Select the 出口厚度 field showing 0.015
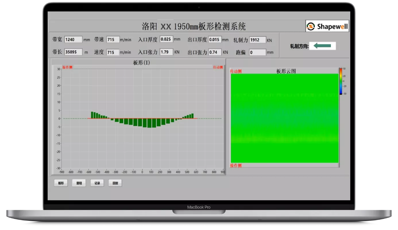 coord(215,40)
